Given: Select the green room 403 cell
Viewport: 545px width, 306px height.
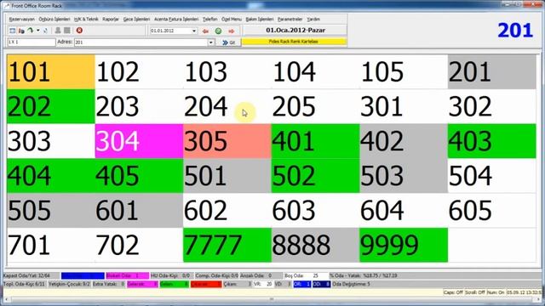Looking at the screenshot, I should [492, 141].
